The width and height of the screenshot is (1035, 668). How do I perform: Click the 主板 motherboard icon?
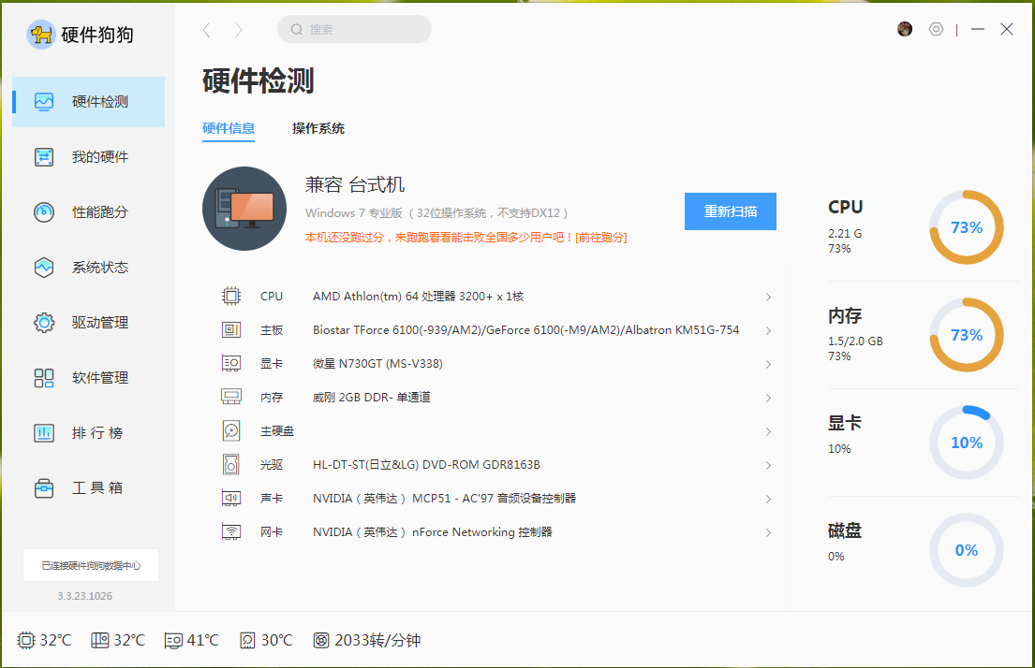coord(231,329)
